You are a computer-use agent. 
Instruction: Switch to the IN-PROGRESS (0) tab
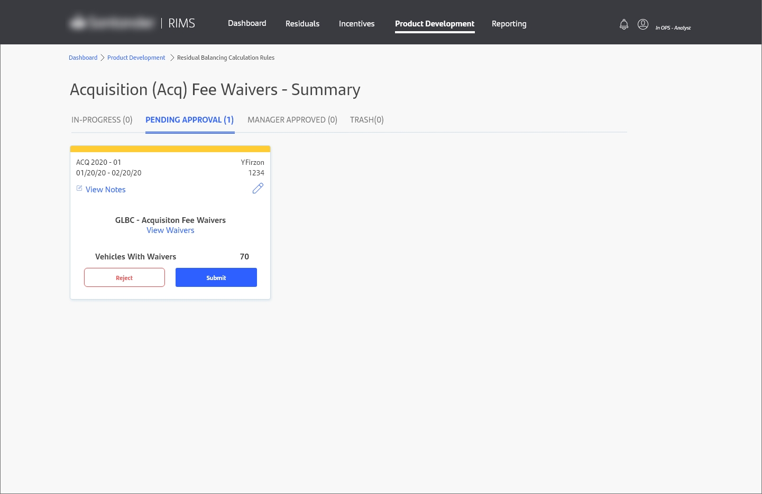pyautogui.click(x=102, y=120)
